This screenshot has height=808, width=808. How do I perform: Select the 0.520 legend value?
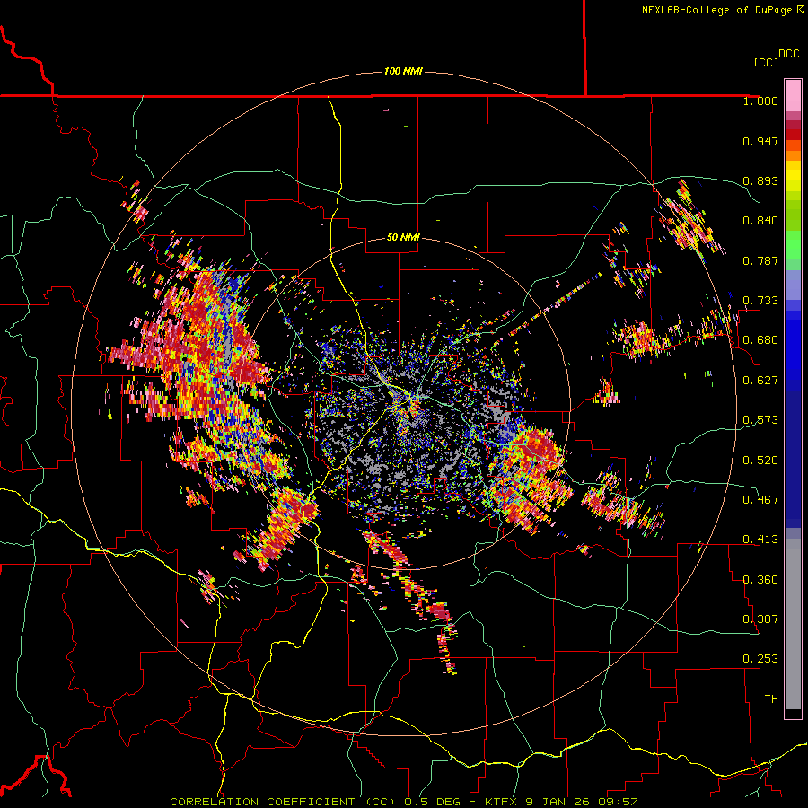(x=760, y=461)
